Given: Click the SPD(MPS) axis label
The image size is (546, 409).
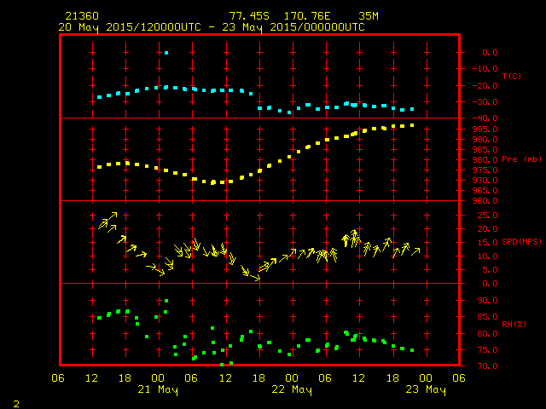Looking at the screenshot, I should 521,241.
